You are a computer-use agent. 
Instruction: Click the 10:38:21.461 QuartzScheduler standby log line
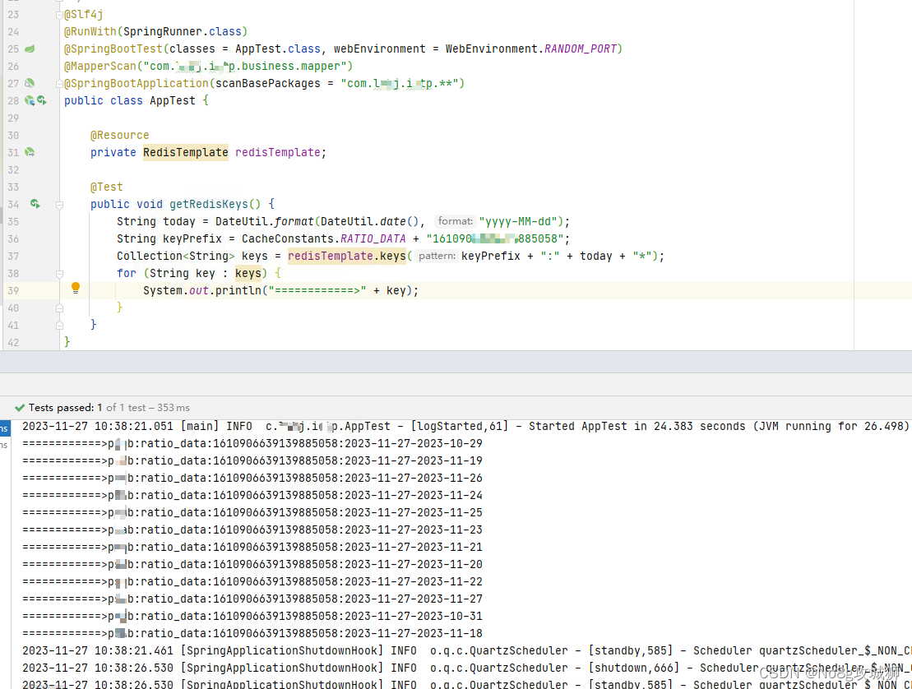pyautogui.click(x=467, y=650)
